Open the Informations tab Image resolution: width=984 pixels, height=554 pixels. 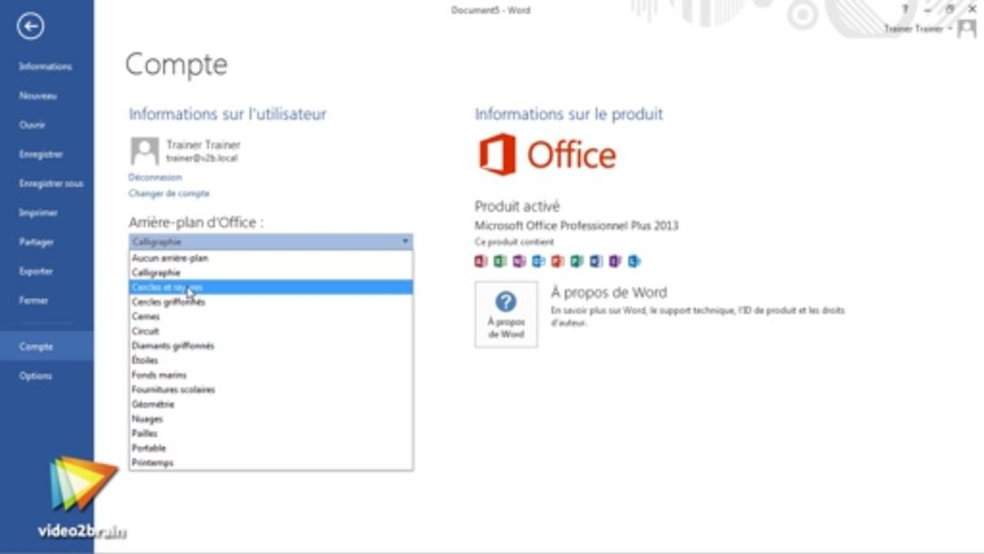[46, 67]
